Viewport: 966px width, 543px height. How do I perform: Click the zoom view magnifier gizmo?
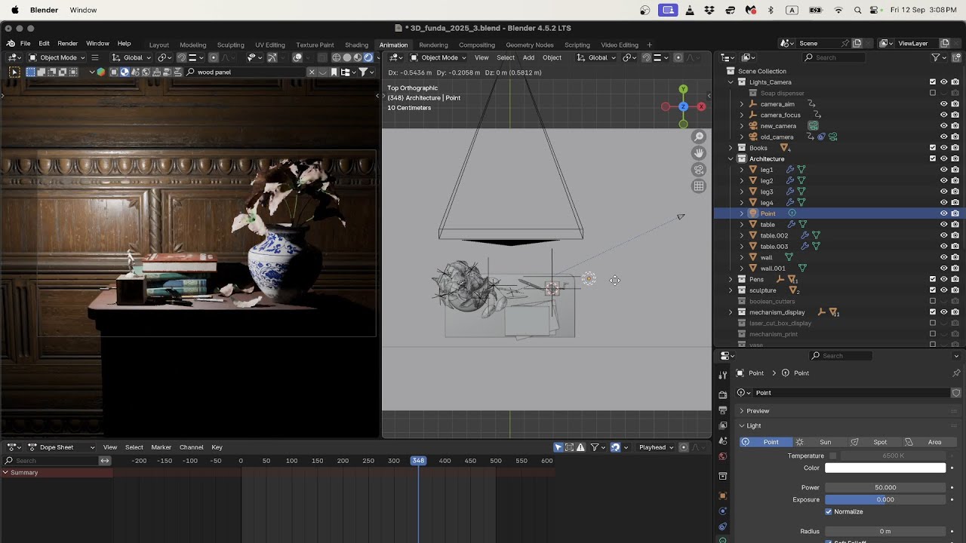(699, 137)
